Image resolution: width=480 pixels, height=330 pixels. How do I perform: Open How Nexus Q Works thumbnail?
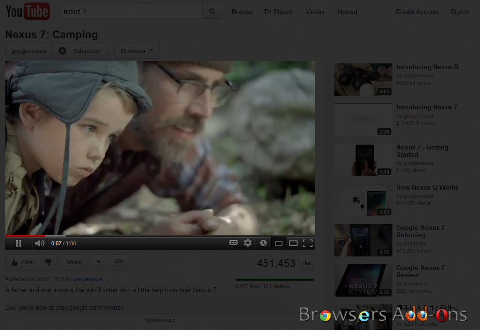(x=363, y=200)
